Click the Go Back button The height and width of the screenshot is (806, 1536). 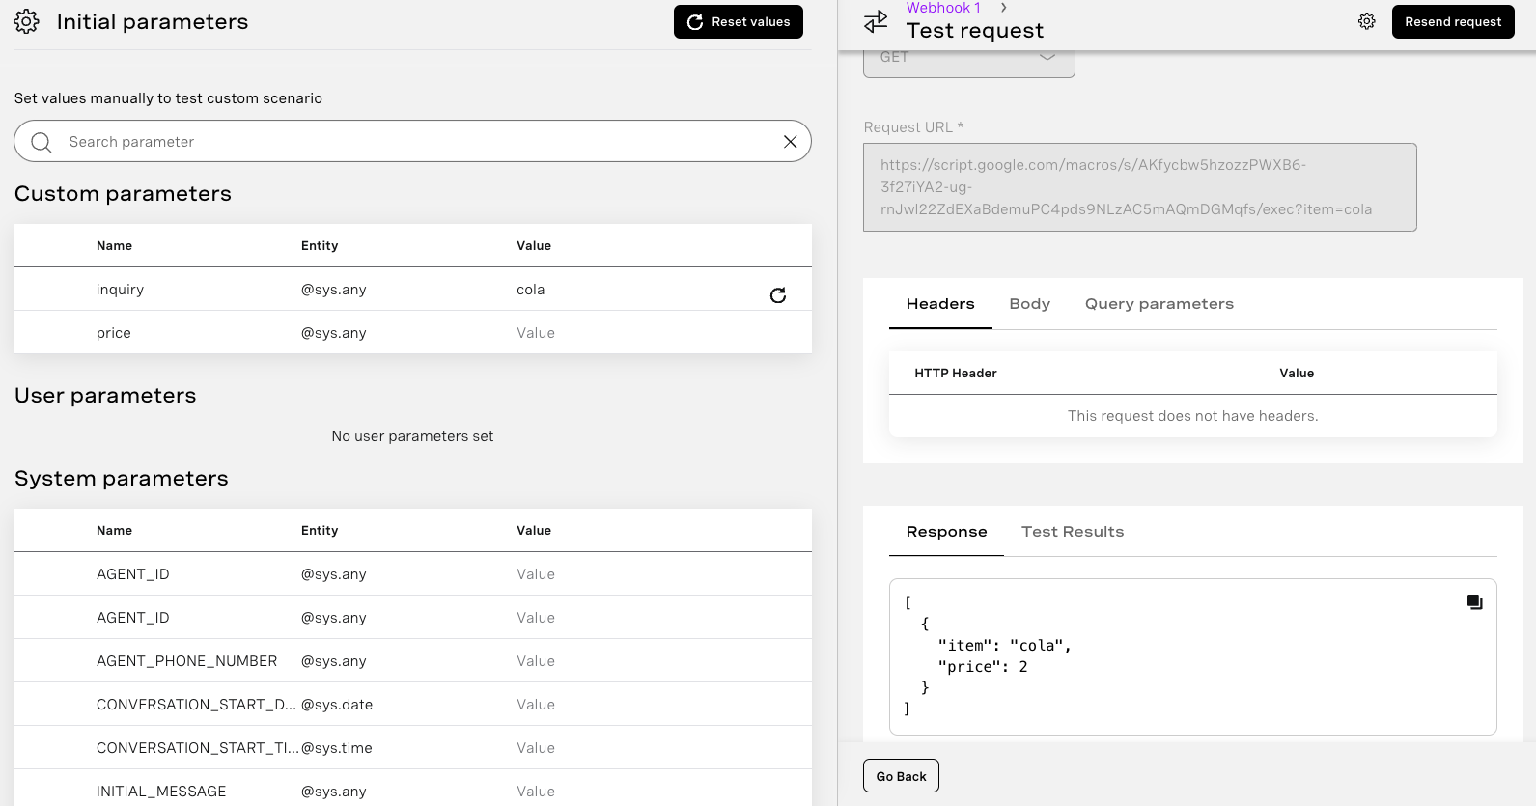tap(901, 776)
